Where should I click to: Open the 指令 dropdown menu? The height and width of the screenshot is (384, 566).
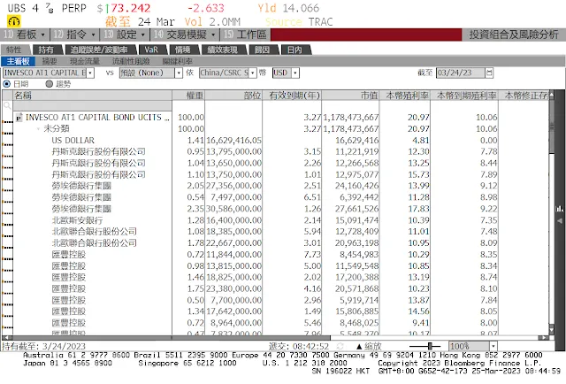pyautogui.click(x=74, y=35)
